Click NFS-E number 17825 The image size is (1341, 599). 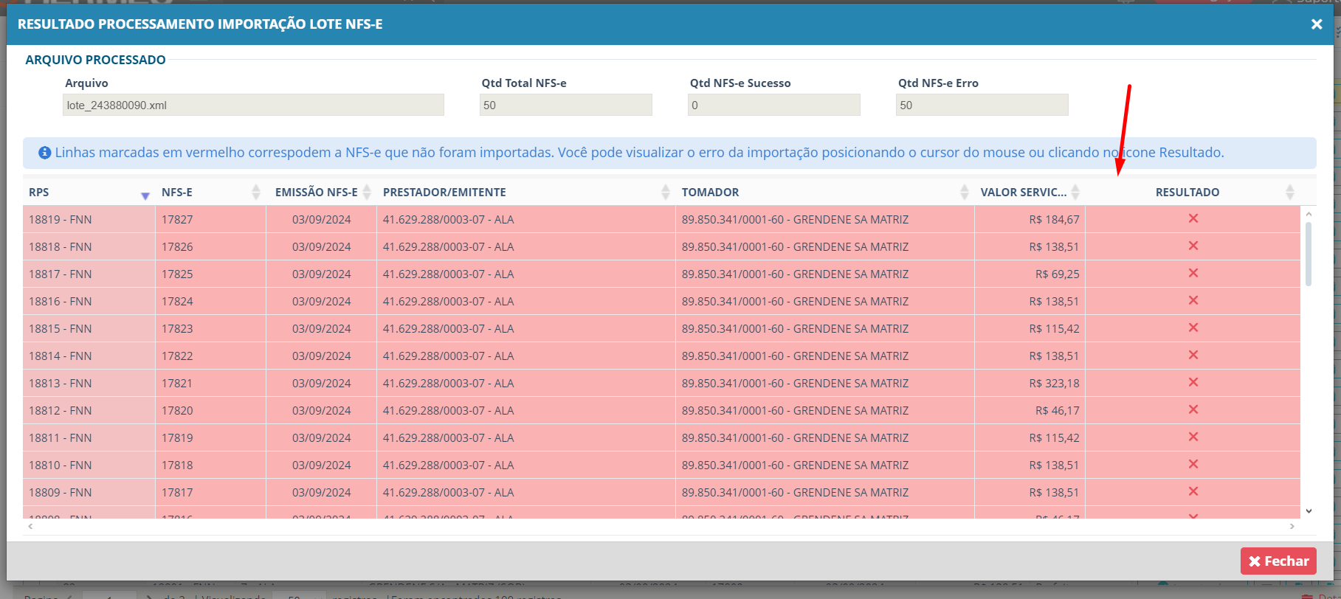[x=177, y=274]
